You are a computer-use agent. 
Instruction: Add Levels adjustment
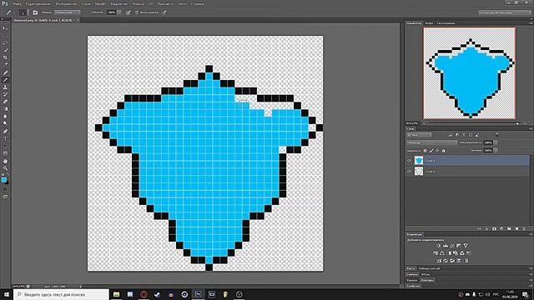(x=446, y=246)
